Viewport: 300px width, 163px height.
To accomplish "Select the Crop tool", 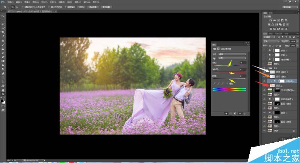I will (x=3, y=32).
